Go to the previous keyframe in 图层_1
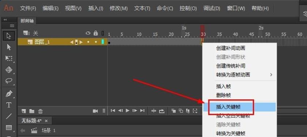 coord(72,42)
